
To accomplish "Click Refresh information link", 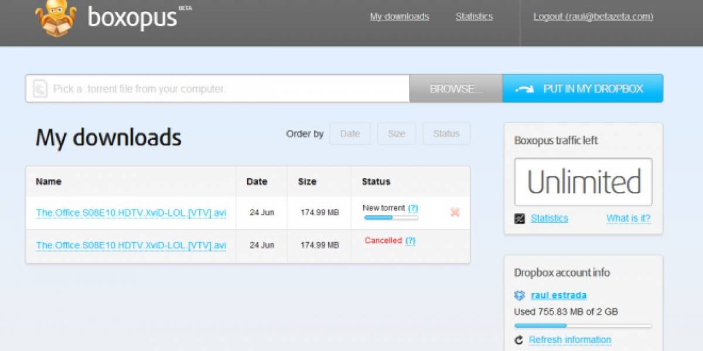I will (x=570, y=340).
